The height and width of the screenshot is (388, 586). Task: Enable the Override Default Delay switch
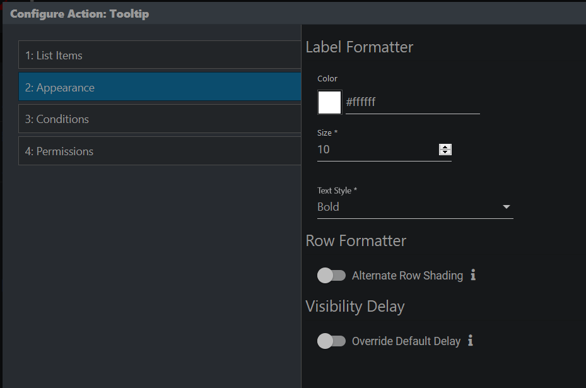point(331,341)
